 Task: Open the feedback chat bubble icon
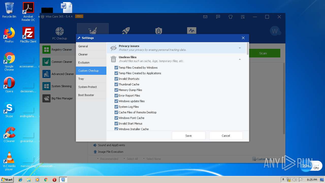coord(218,17)
